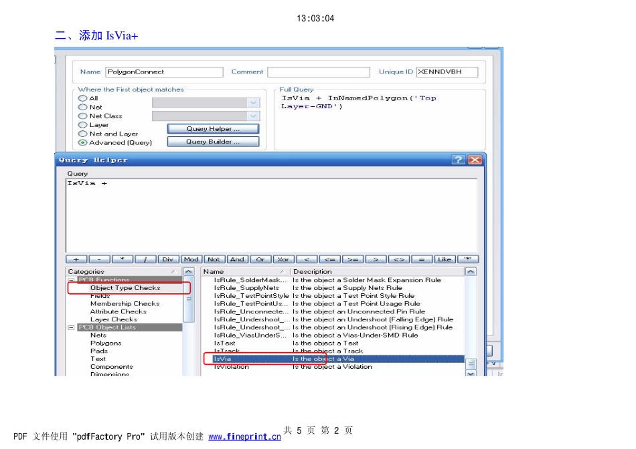Sort by the Categories column header
The height and width of the screenshot is (449, 636).
(124, 272)
